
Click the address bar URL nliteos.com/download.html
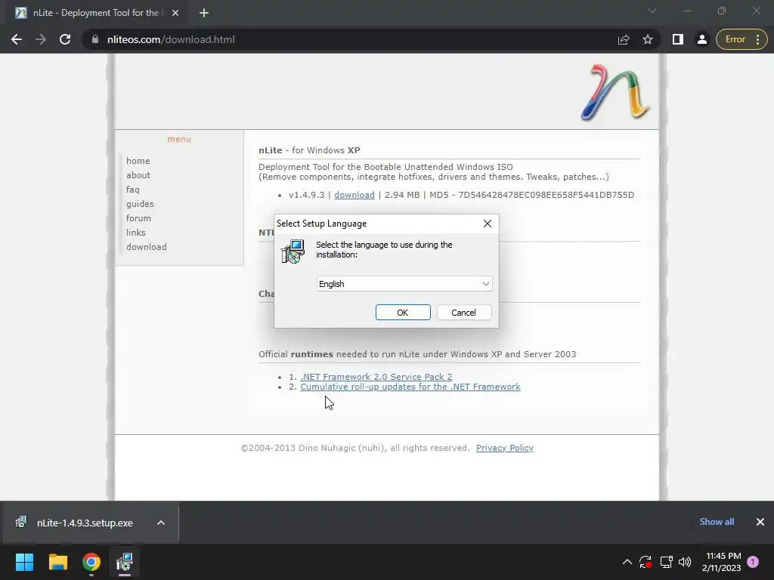click(x=171, y=39)
